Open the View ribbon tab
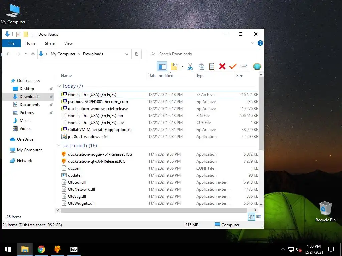This screenshot has height=256, width=342. [68, 43]
